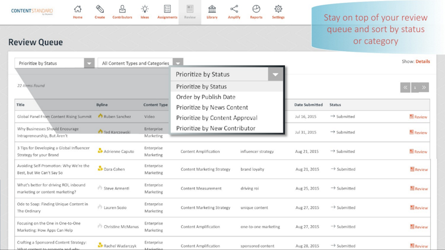Open 'Focusing on the One in One-to-One' title

tap(49, 226)
